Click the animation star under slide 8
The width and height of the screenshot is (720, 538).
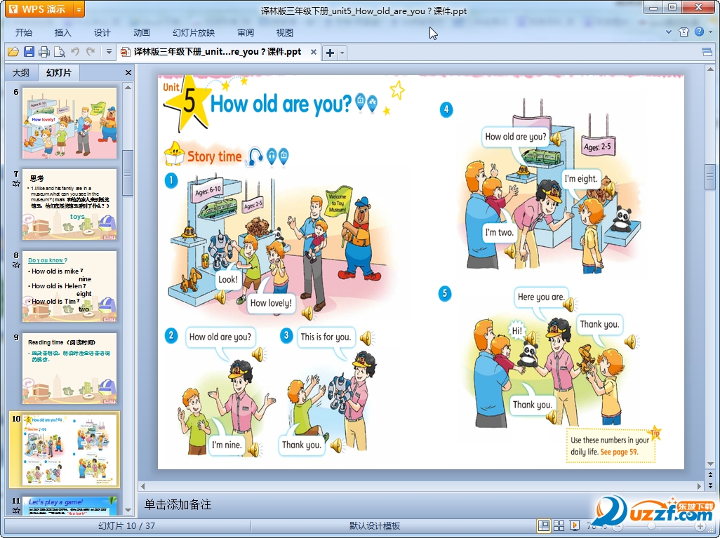[16, 265]
